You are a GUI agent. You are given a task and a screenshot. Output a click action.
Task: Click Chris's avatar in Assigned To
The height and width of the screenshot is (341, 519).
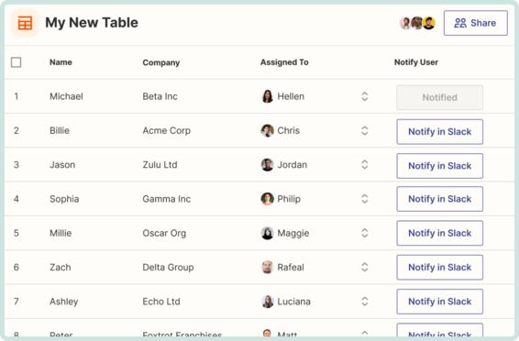[x=267, y=131]
